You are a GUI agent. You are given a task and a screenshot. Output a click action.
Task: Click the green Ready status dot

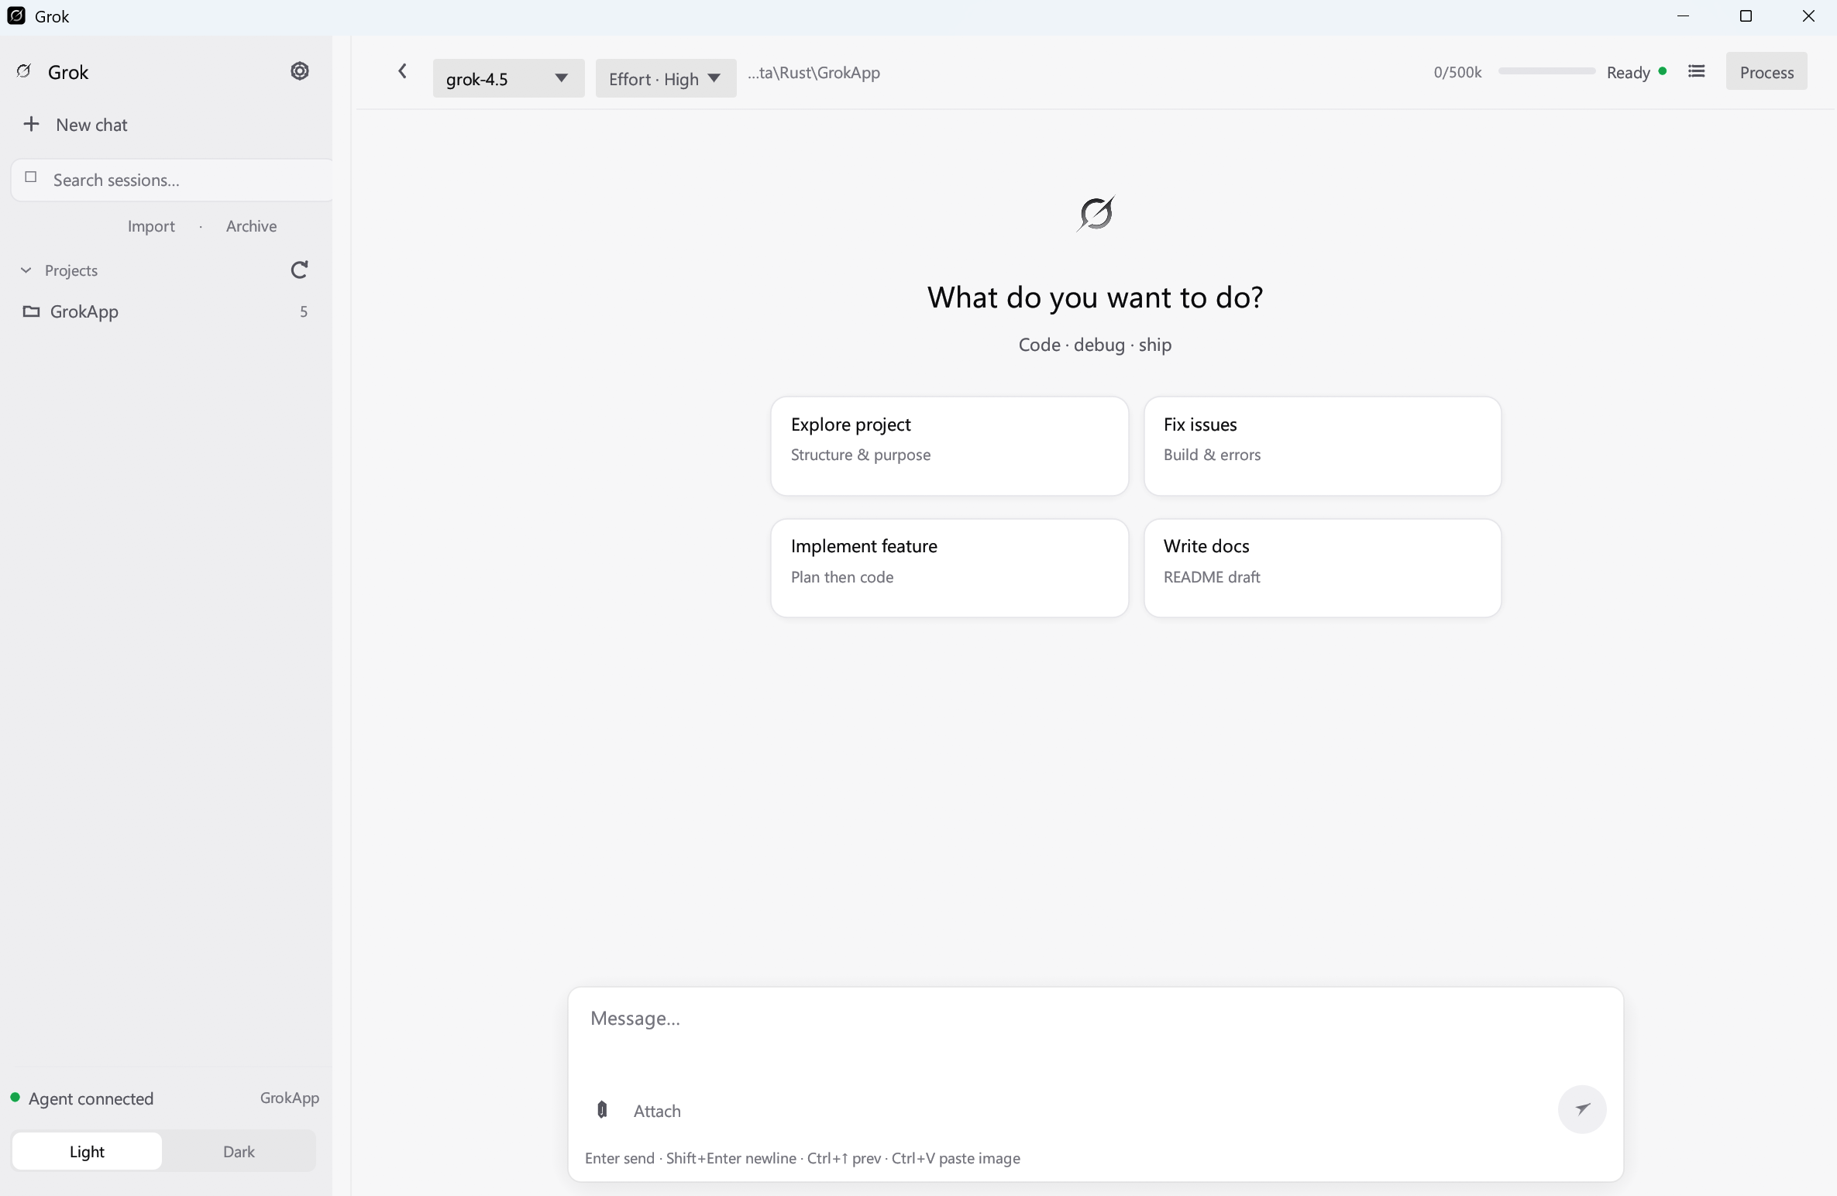[x=1663, y=71]
